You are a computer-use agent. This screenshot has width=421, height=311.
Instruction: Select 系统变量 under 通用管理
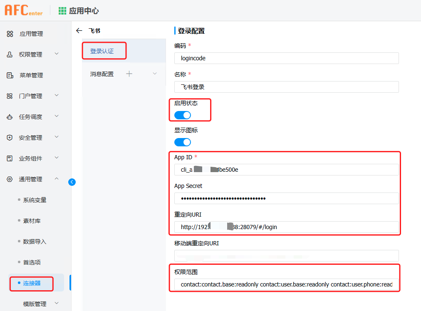(x=35, y=200)
